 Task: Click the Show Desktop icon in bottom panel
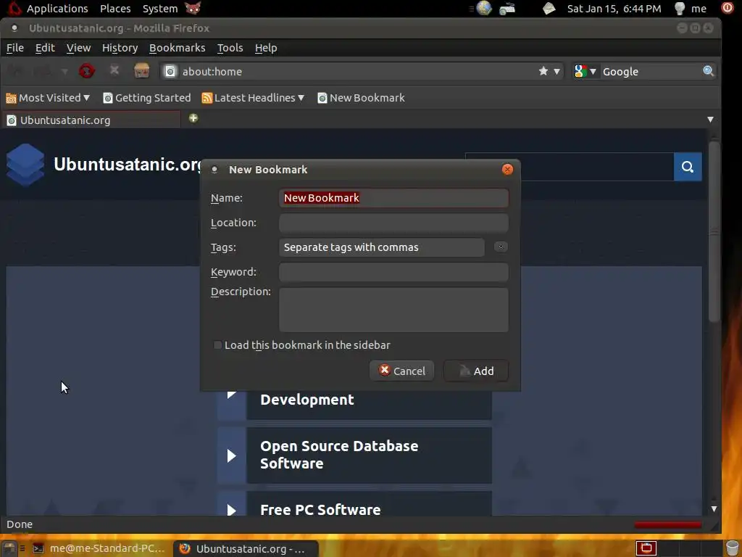(9, 548)
